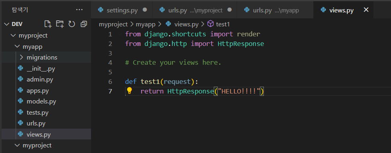Screen dimensions: 391x153
Task: Open tests.py from the file tree
Action: (37, 112)
